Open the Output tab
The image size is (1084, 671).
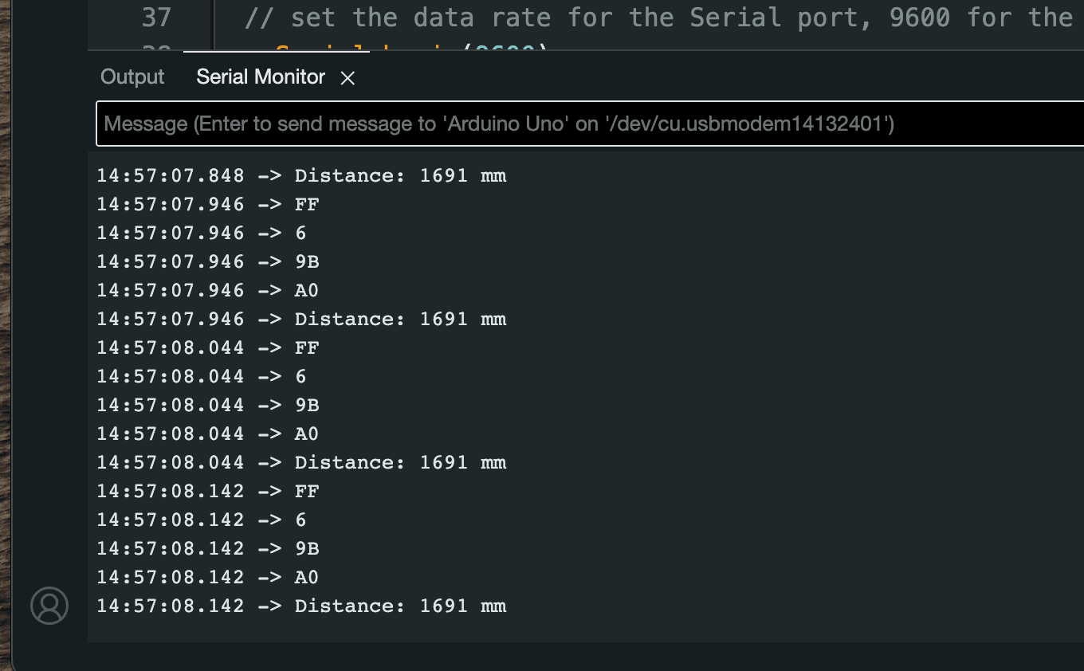point(132,77)
